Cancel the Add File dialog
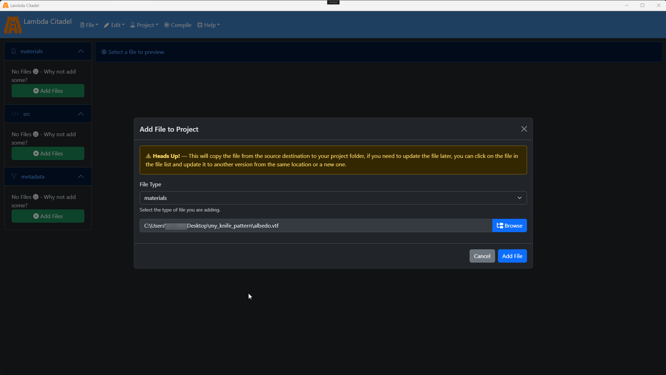This screenshot has height=375, width=666. (482, 256)
